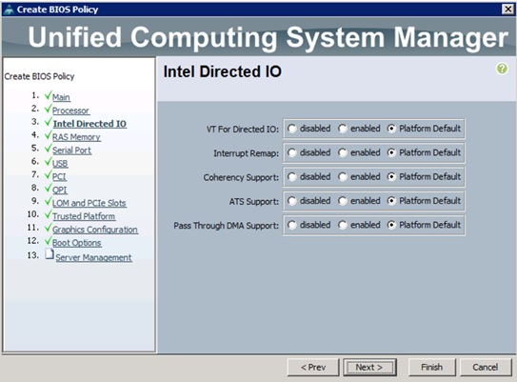Screen dimensions: 517x382
Task: Click the Cisco icon in the title bar
Action: (x=10, y=10)
